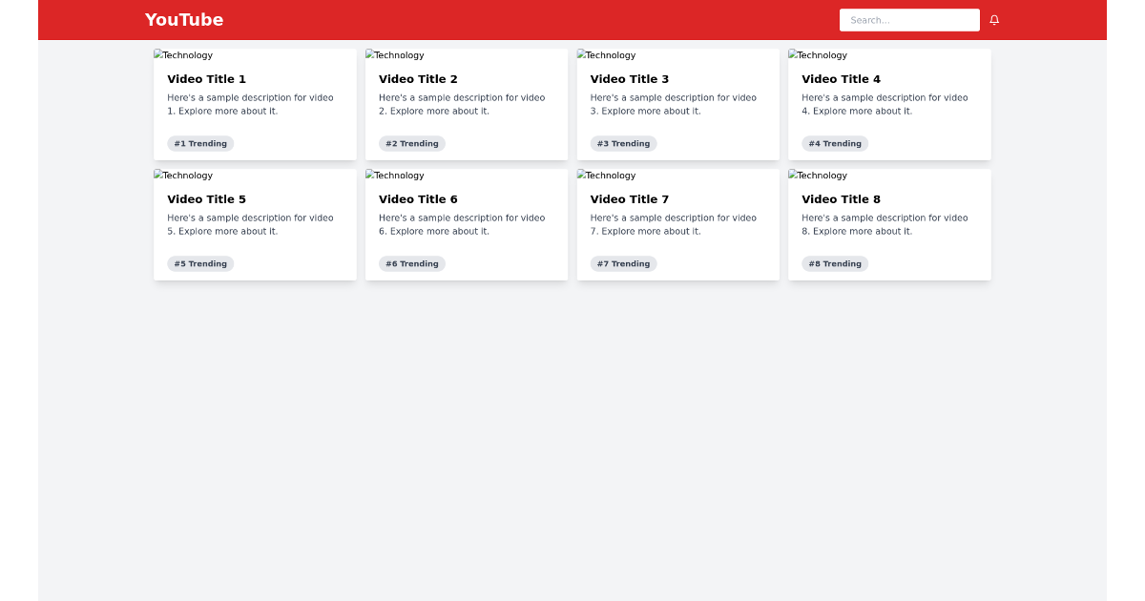Click the Video Title 3 heading

pyautogui.click(x=630, y=79)
